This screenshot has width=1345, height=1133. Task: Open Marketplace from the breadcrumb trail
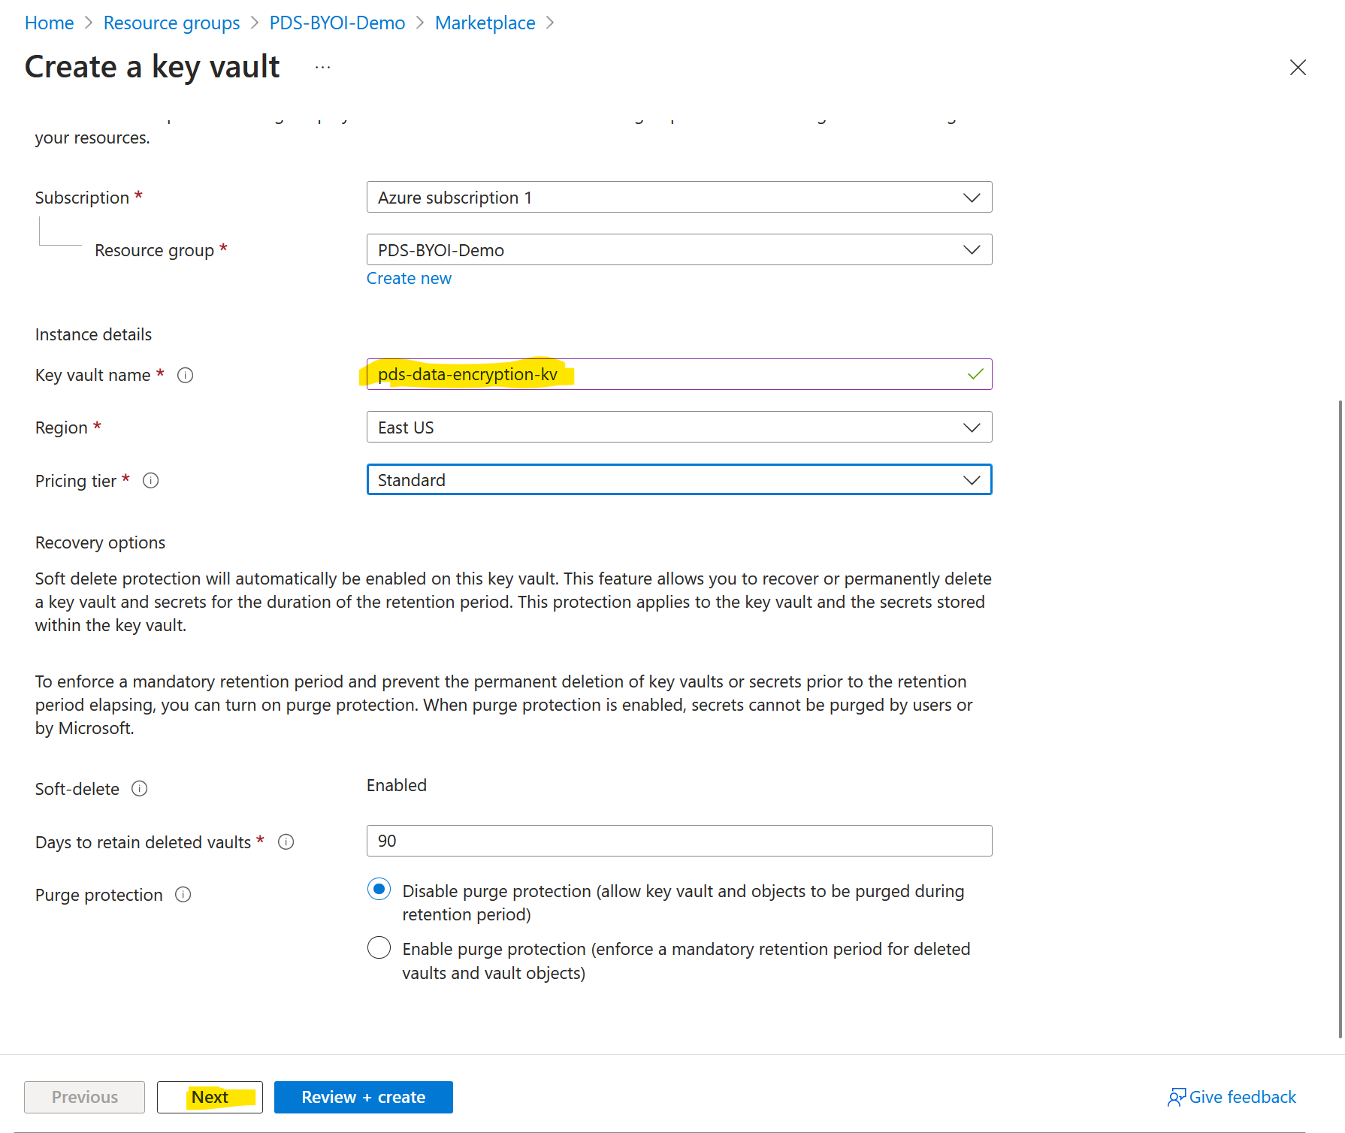tap(485, 23)
